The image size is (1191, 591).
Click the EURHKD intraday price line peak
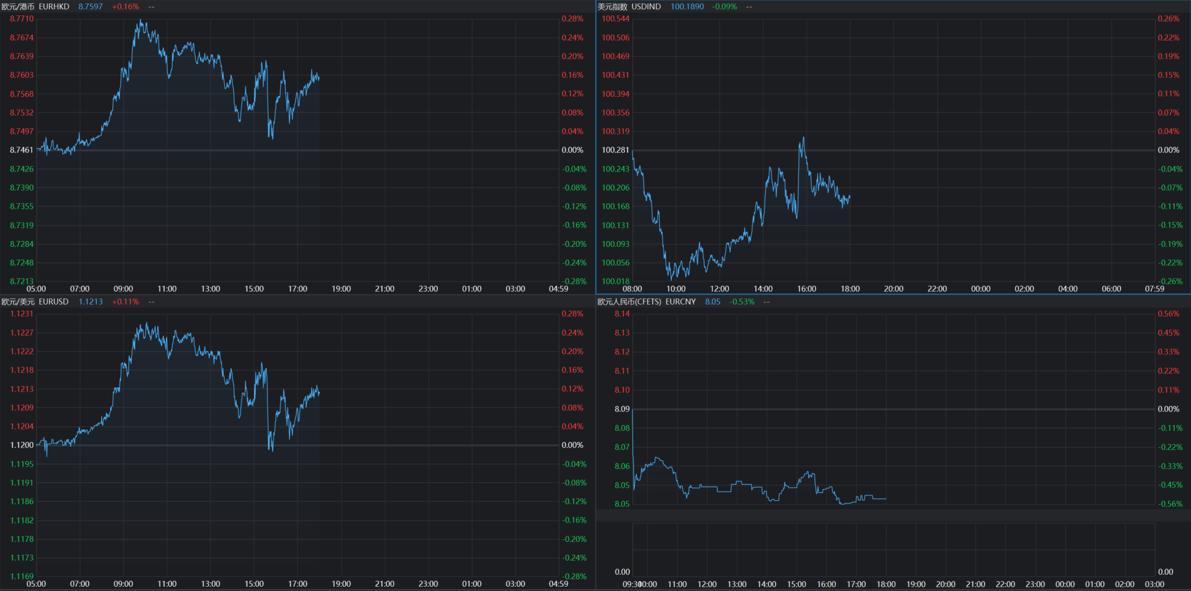click(x=141, y=21)
